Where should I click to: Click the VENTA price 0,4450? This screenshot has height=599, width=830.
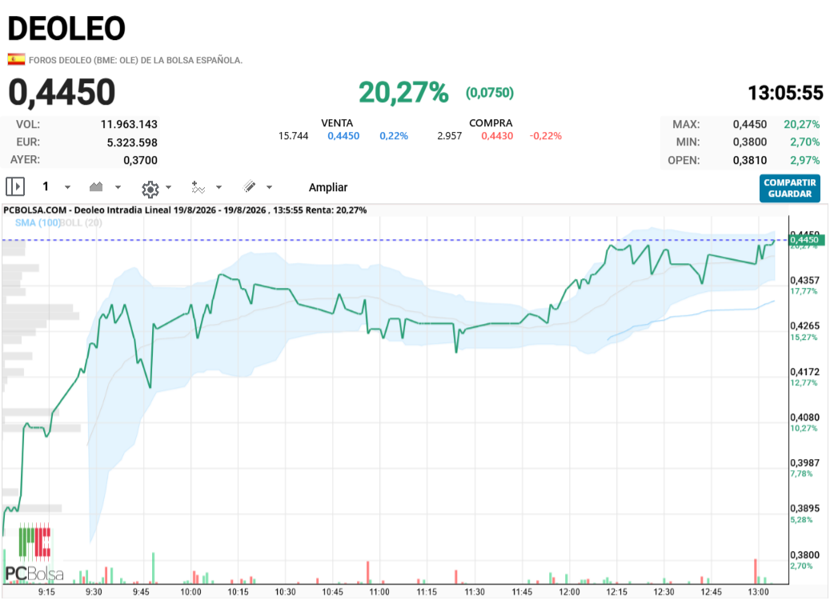(343, 136)
